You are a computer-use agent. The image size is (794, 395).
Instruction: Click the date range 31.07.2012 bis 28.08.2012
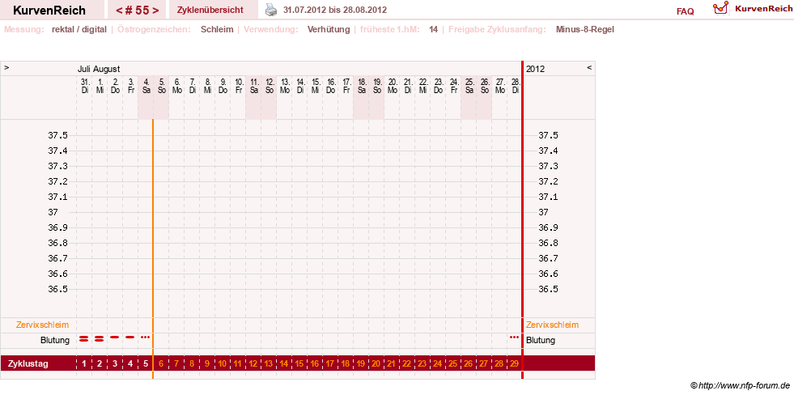(x=335, y=10)
